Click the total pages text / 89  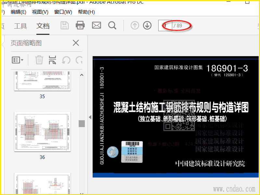pos(178,26)
